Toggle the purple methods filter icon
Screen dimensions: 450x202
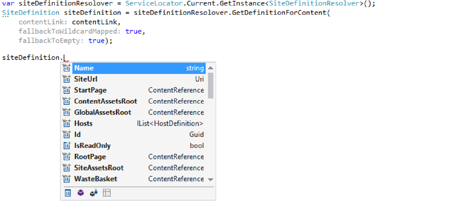(80, 193)
